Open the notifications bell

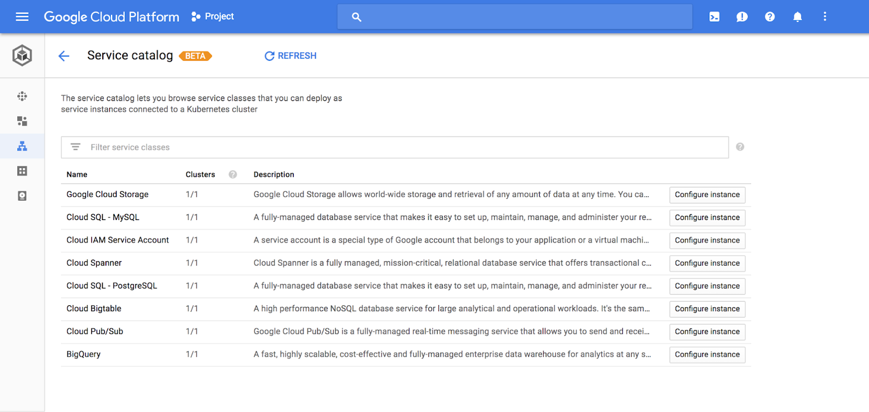click(x=797, y=17)
